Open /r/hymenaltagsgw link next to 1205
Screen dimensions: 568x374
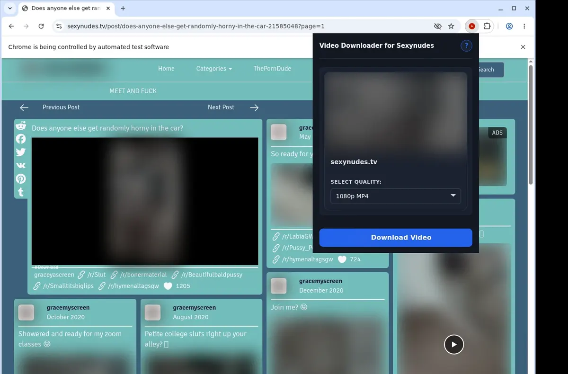tap(133, 286)
